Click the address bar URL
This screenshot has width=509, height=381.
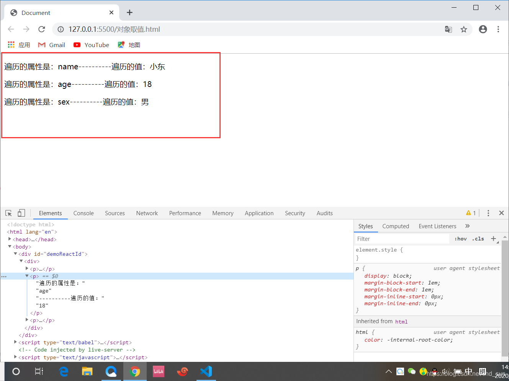[x=114, y=29]
